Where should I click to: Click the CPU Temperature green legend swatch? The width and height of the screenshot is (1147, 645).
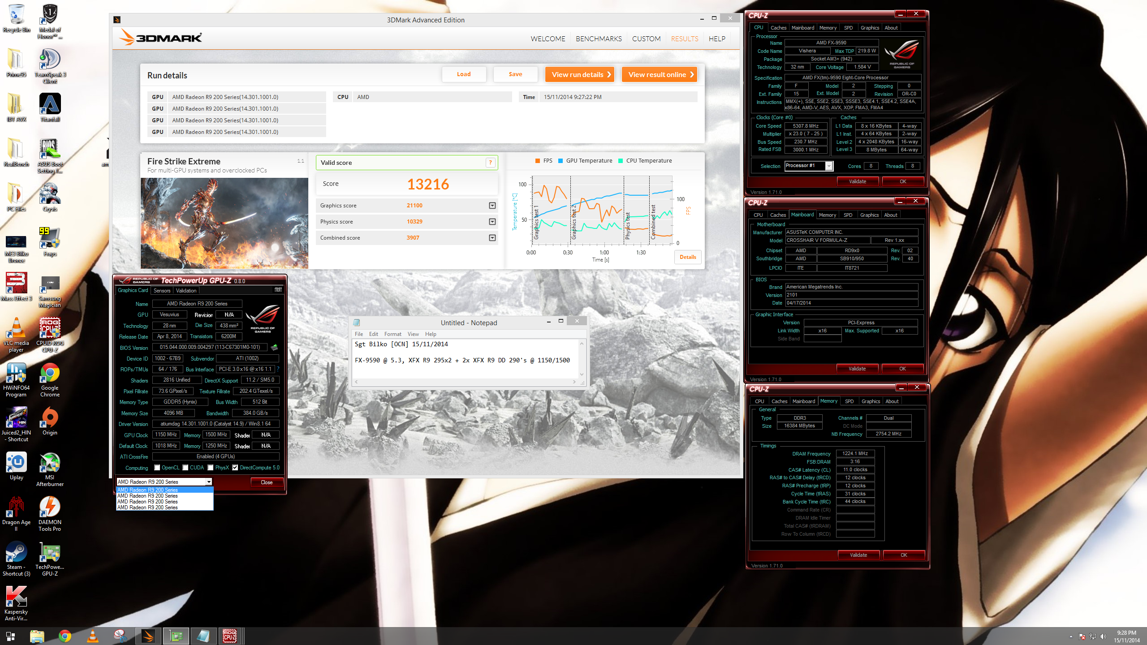tap(621, 161)
